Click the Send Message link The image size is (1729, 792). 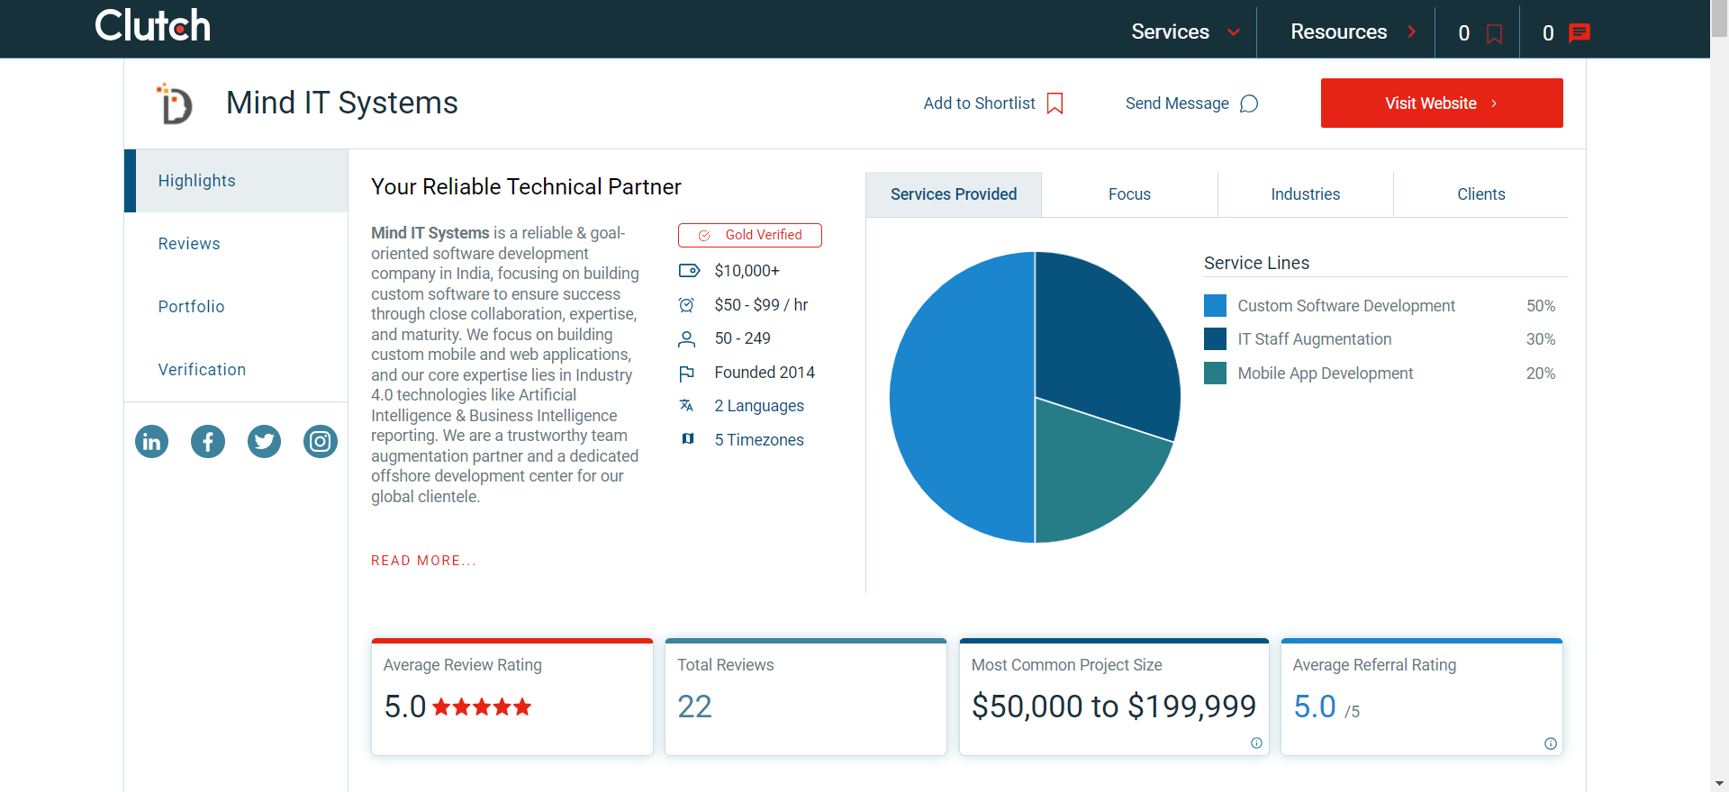(x=1190, y=103)
